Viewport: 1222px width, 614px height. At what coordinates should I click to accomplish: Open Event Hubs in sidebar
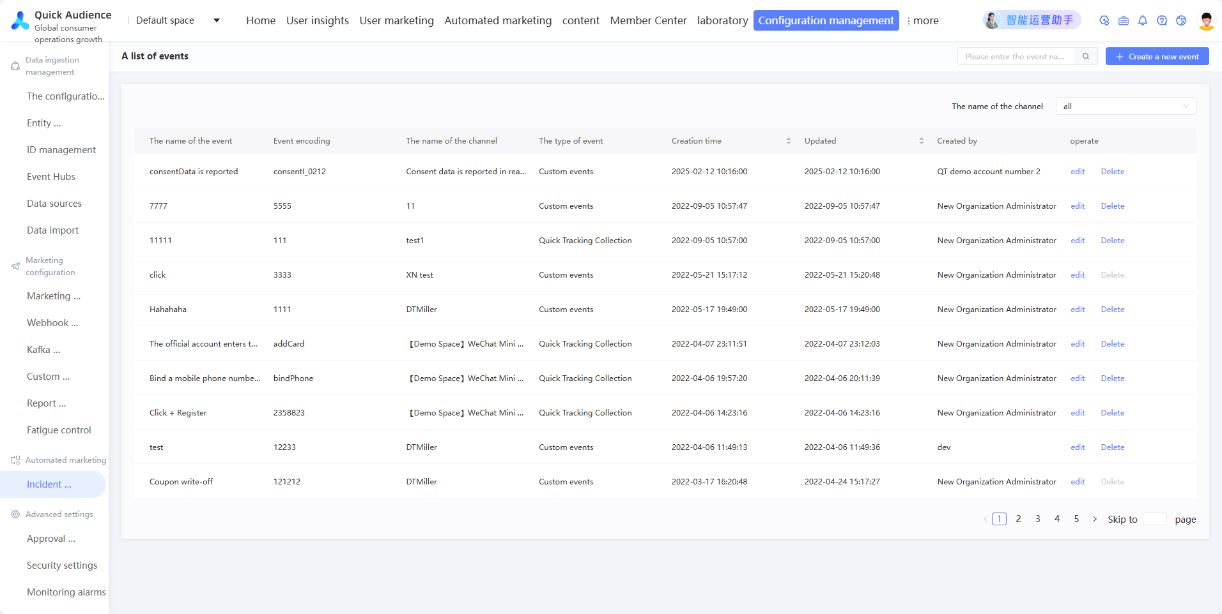tap(51, 177)
